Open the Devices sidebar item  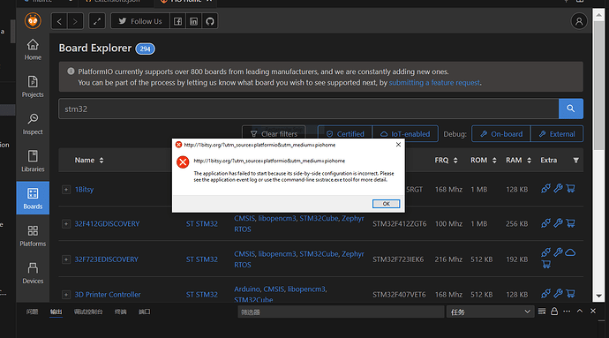click(x=33, y=273)
